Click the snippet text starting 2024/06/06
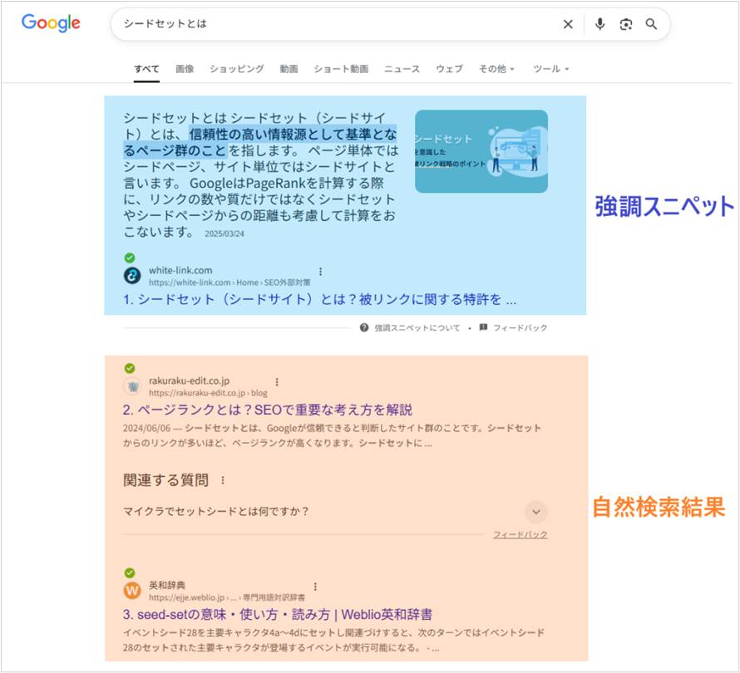740x673 pixels. click(332, 435)
